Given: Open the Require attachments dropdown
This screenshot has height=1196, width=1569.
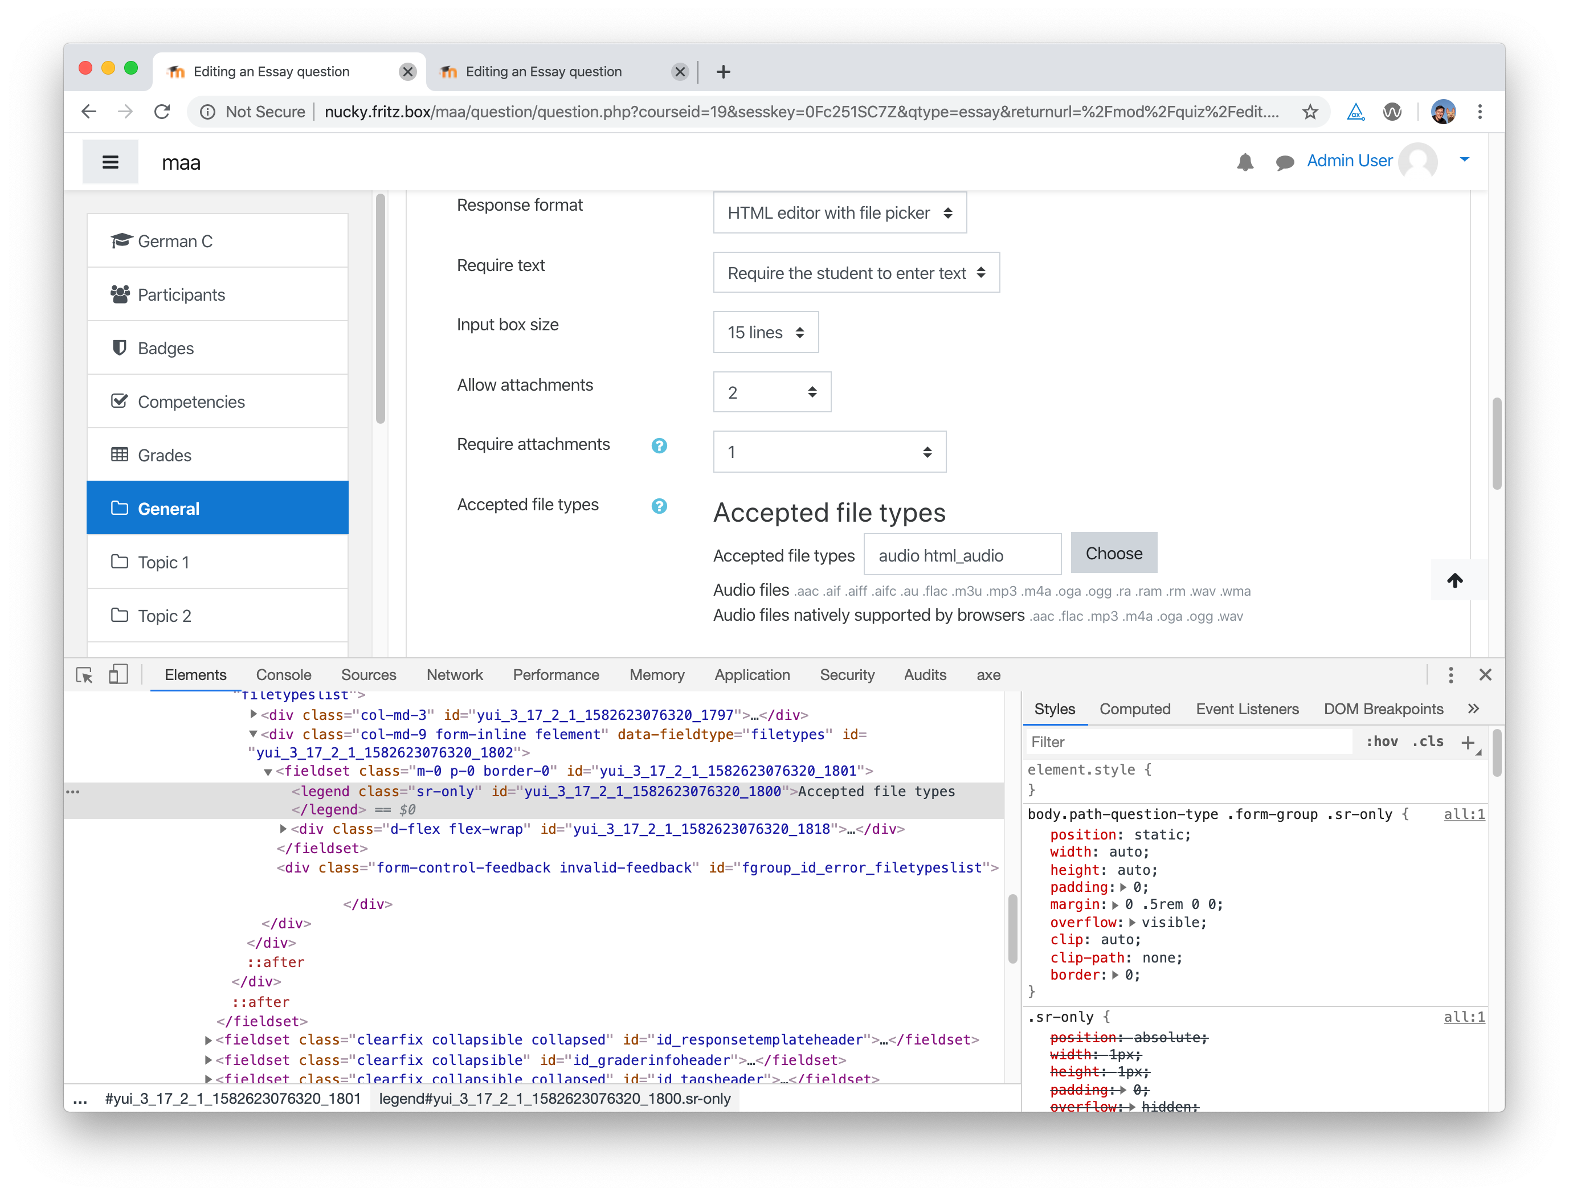Looking at the screenshot, I should point(830,452).
